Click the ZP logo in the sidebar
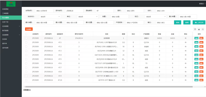This screenshot has height=97, width=206. (x=11, y=4)
